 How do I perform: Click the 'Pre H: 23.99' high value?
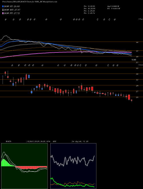(89, 9)
